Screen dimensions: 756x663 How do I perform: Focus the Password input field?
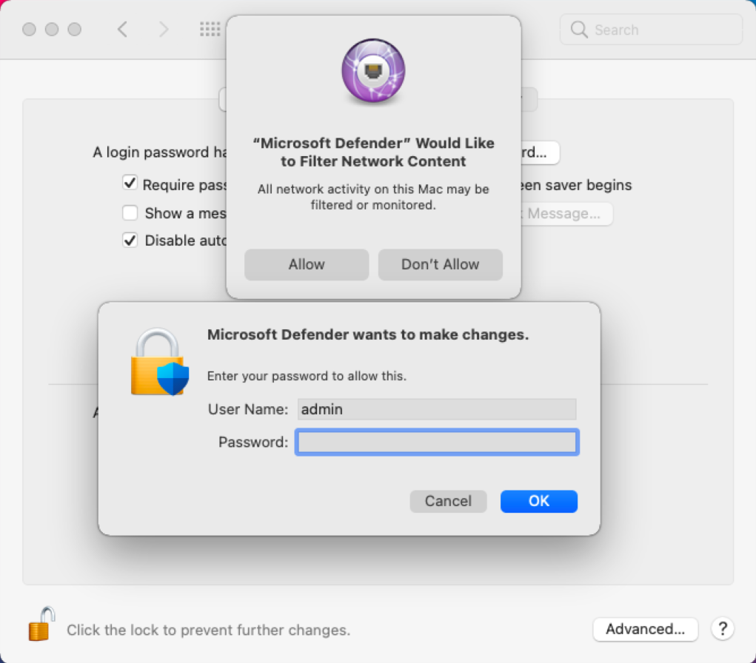click(x=437, y=442)
